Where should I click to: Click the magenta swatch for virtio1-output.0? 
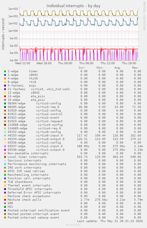5,150
